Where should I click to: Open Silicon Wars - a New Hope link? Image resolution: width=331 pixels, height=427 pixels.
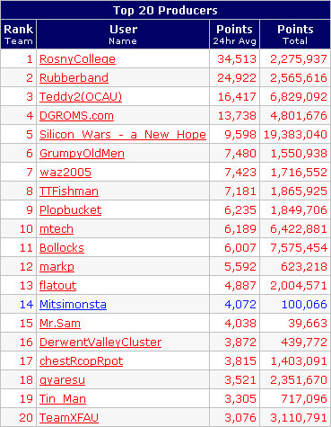[x=123, y=135]
